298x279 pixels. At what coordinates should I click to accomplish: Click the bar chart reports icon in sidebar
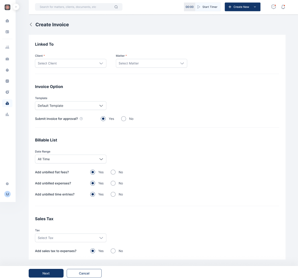pos(7,114)
